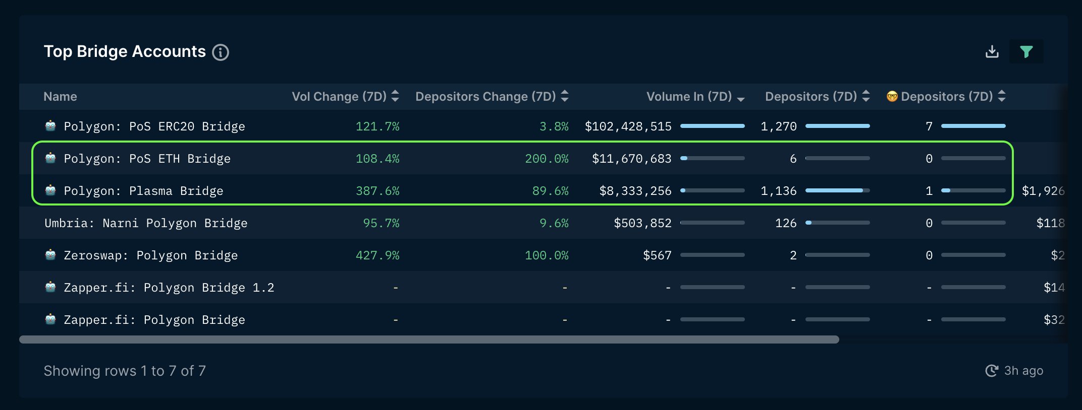This screenshot has width=1082, height=410.
Task: Click the 108.4% vol change value
Action: coord(377,159)
